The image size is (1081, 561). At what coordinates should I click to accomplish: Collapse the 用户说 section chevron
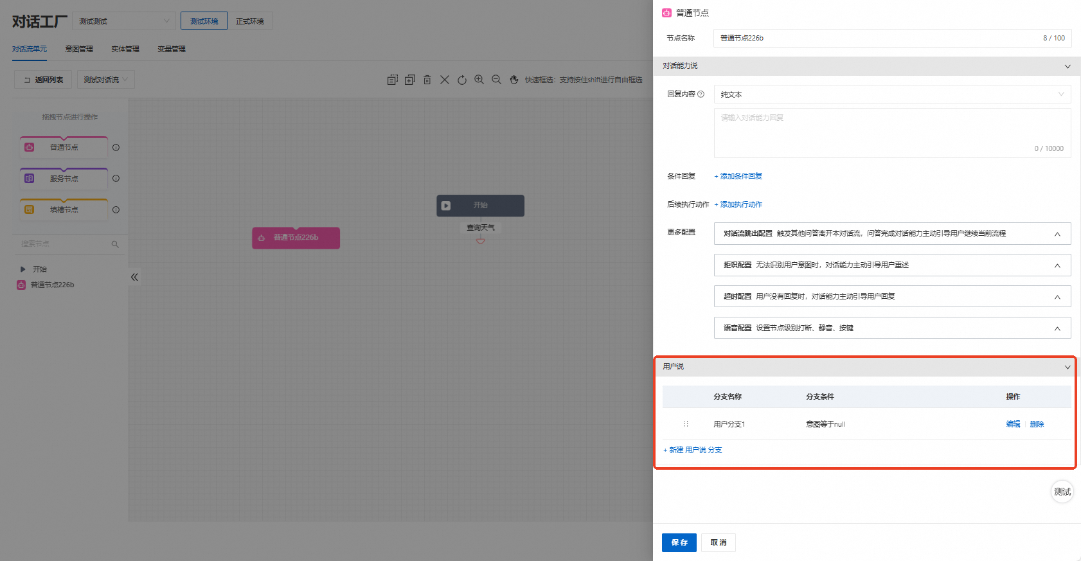point(1068,367)
